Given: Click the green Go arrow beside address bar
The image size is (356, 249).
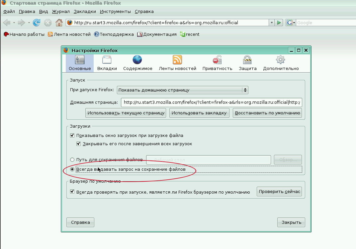Looking at the screenshot, I should click(x=279, y=23).
